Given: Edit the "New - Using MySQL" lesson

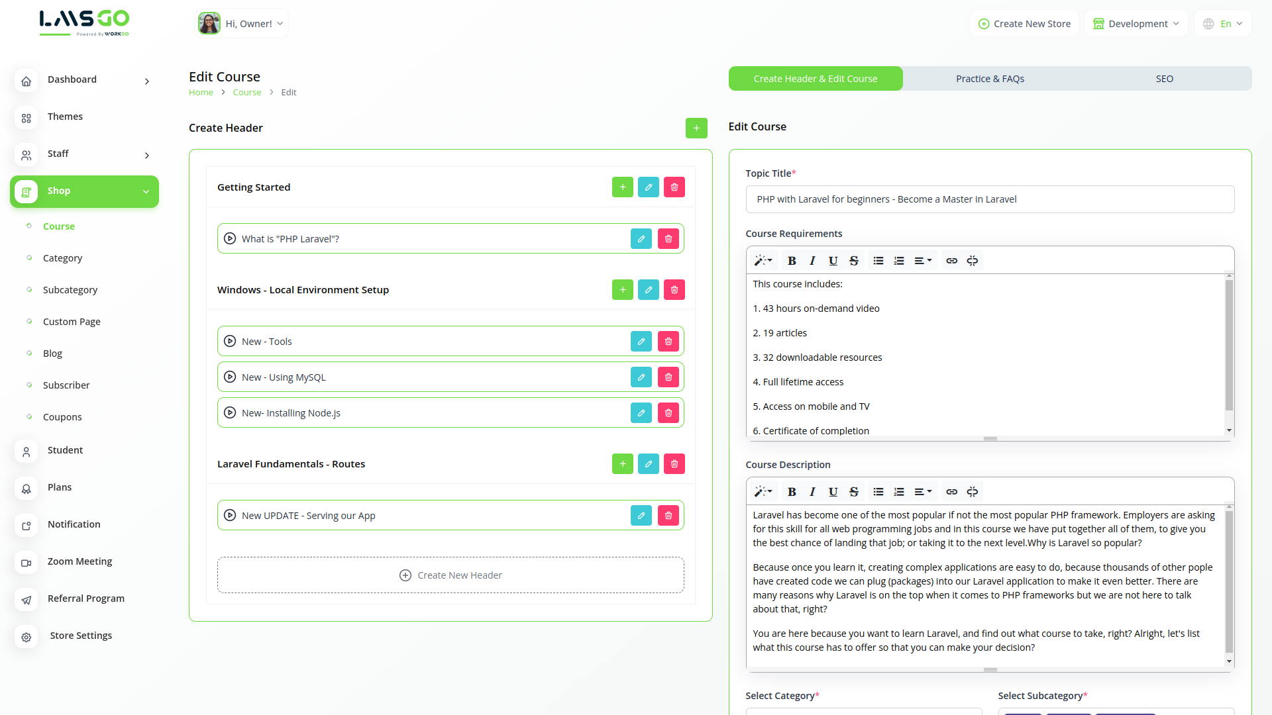Looking at the screenshot, I should point(641,377).
